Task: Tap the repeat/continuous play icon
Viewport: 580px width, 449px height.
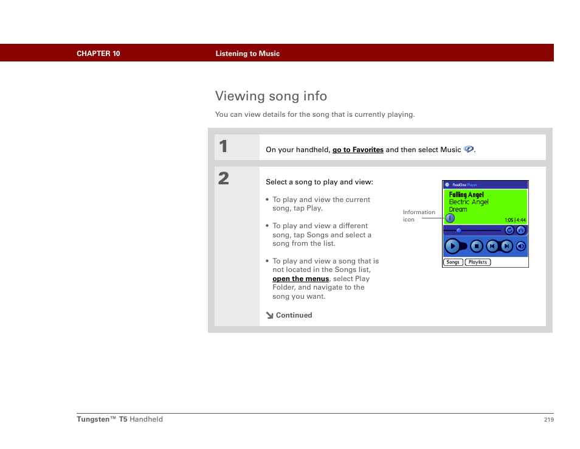Action: pos(509,230)
